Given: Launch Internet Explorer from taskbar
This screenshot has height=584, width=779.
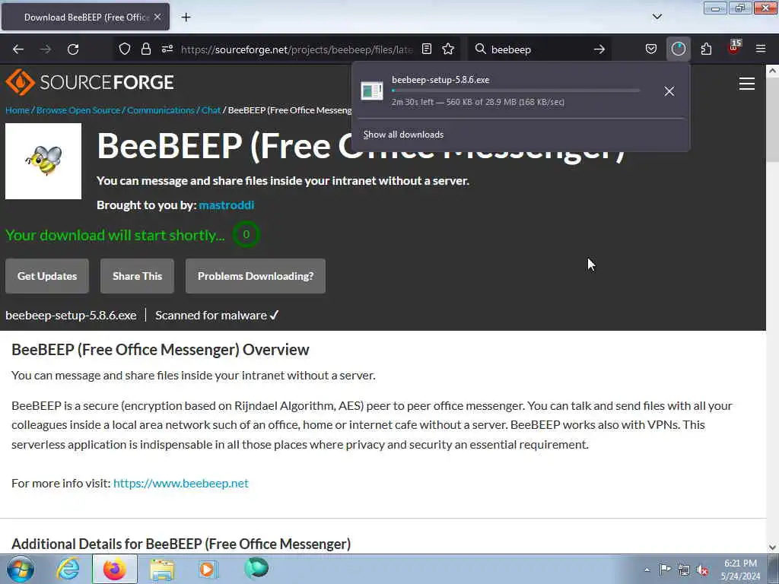Looking at the screenshot, I should coord(68,569).
